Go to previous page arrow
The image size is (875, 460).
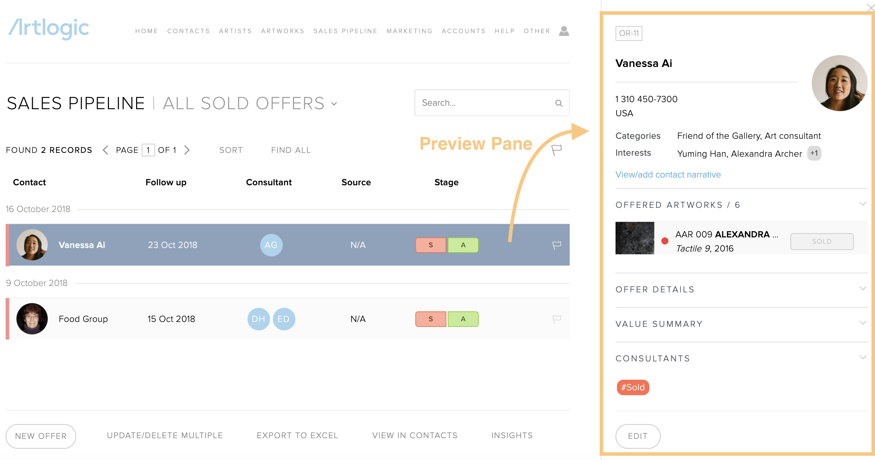pos(105,150)
